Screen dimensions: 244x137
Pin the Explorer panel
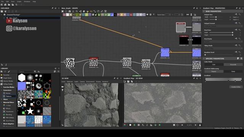(53, 8)
